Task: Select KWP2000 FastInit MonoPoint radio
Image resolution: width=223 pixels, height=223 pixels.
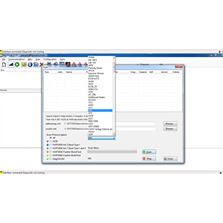Action: [x=51, y=152]
